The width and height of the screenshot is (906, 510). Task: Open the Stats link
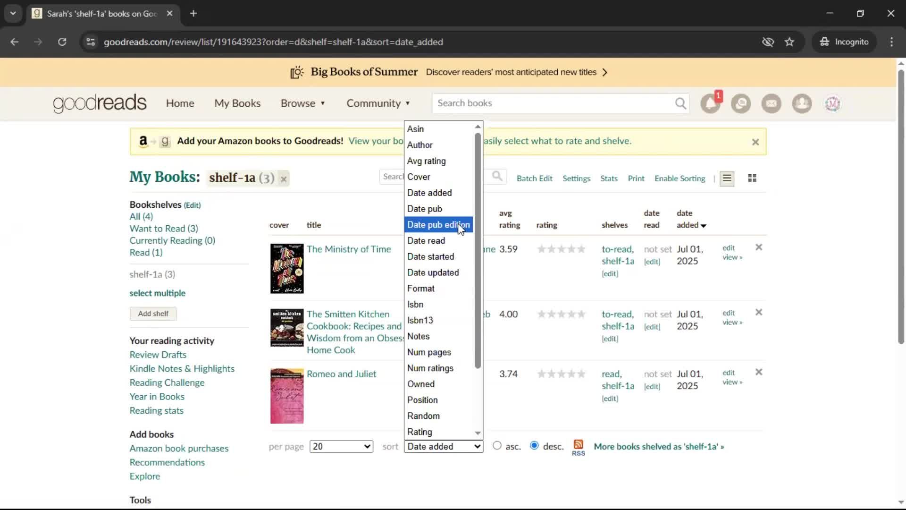coord(609,178)
